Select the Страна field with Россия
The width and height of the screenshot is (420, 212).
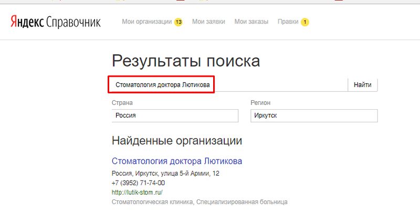tap(175, 115)
